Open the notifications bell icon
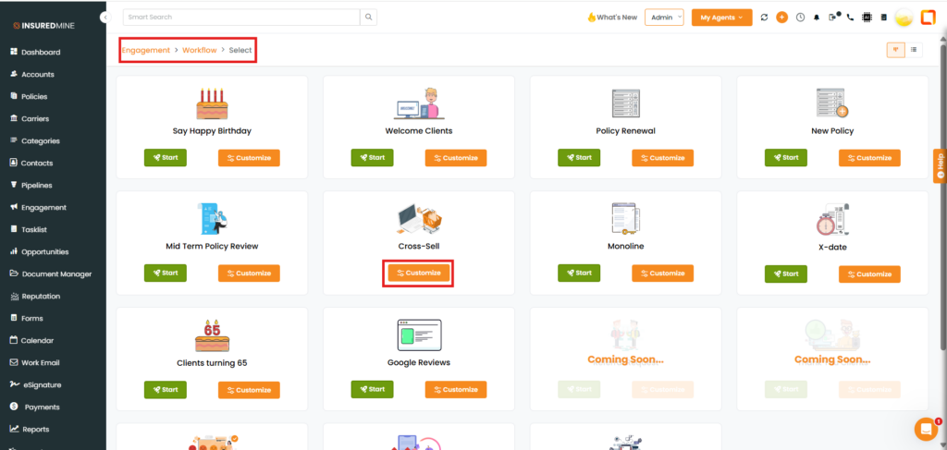This screenshot has height=450, width=947. (x=817, y=18)
